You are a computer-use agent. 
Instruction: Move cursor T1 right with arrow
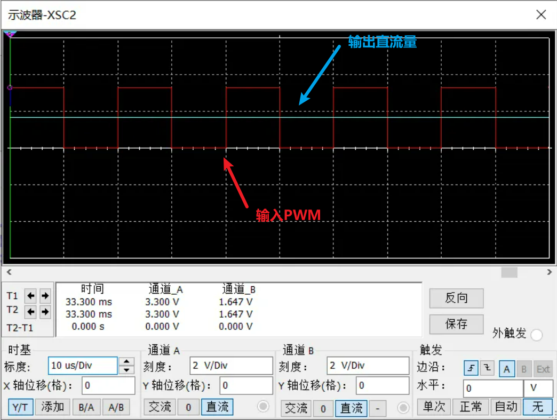pyautogui.click(x=45, y=295)
